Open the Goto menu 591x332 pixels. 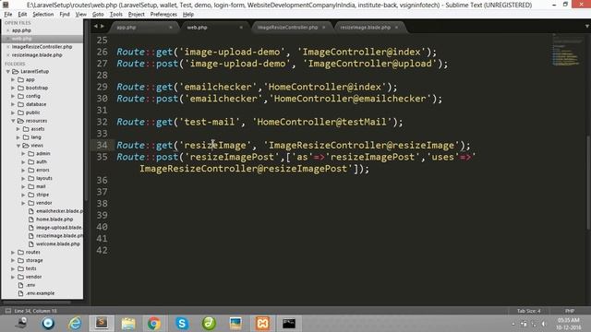[x=98, y=15]
